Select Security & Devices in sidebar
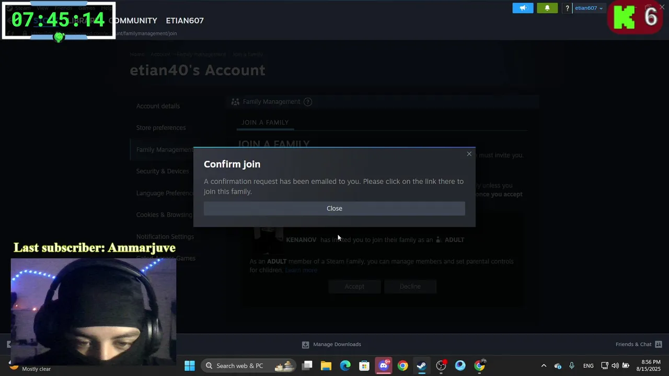Screen dimensions: 669x376 [163, 171]
